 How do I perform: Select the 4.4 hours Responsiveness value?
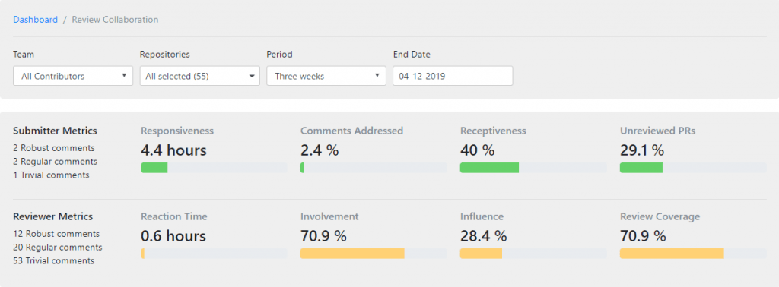tap(173, 150)
